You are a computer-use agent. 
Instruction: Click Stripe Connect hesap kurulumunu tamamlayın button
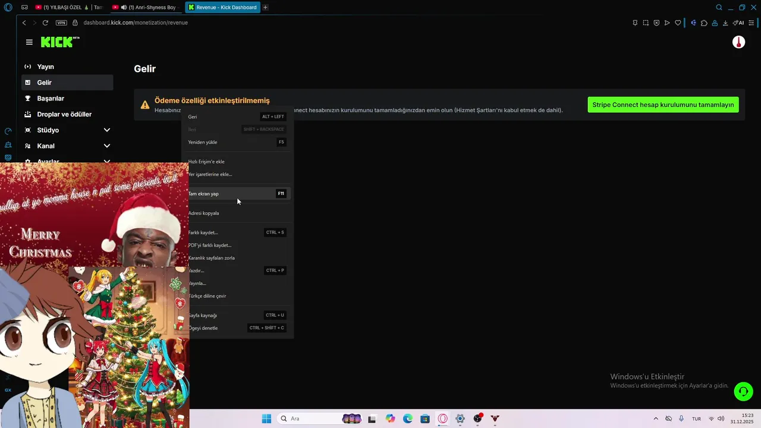[663, 105]
